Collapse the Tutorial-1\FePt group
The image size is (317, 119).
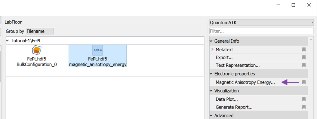8,41
